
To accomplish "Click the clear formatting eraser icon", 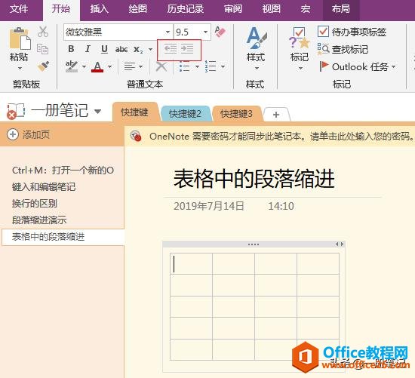I will (x=220, y=32).
